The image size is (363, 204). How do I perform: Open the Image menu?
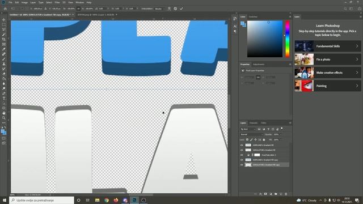(x=24, y=2)
